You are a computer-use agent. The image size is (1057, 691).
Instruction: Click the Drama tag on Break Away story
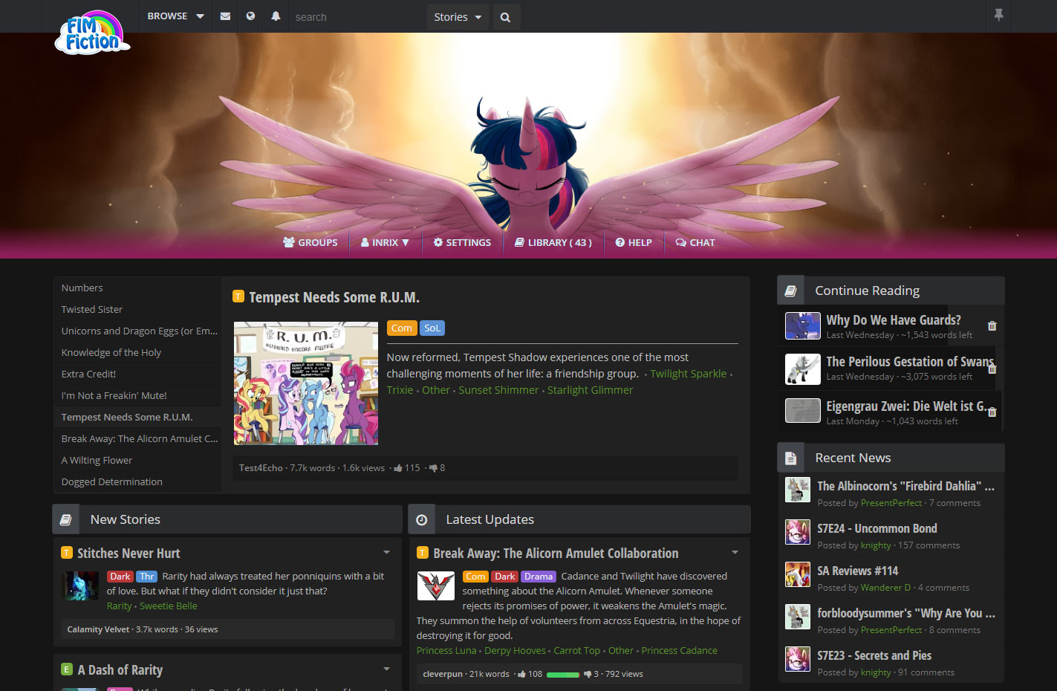[x=538, y=576]
